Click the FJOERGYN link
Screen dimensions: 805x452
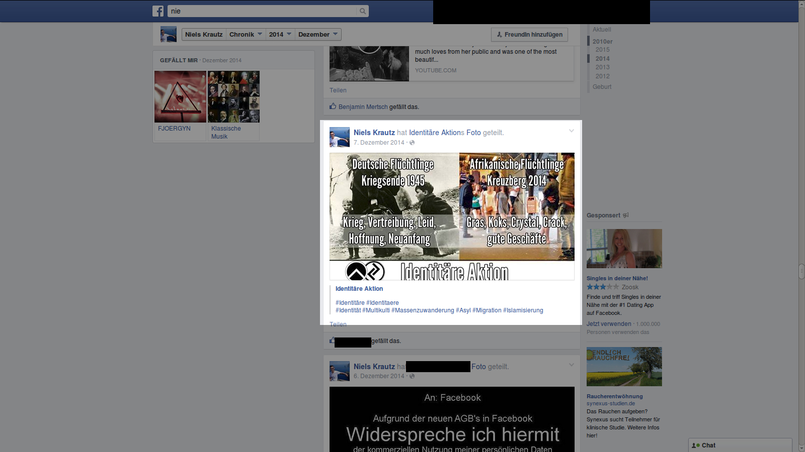tap(174, 129)
